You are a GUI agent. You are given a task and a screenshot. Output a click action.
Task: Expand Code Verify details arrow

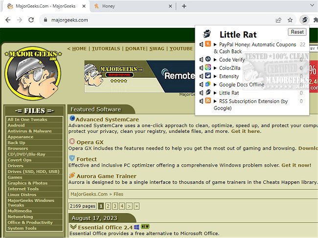click(x=215, y=60)
